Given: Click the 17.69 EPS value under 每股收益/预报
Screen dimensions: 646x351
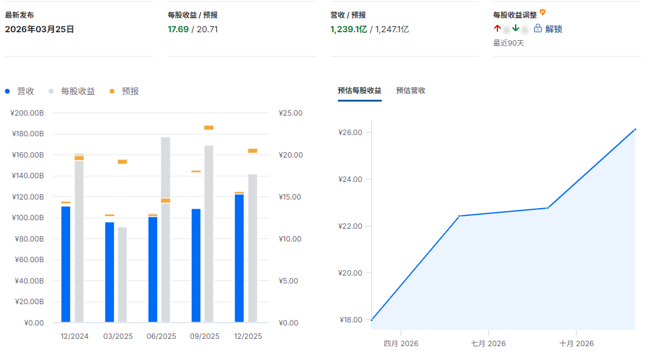Looking at the screenshot, I should pos(176,28).
